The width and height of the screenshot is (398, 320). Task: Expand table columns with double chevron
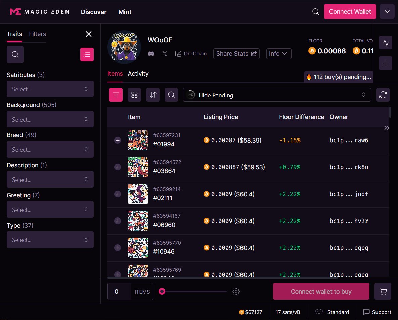pyautogui.click(x=387, y=128)
